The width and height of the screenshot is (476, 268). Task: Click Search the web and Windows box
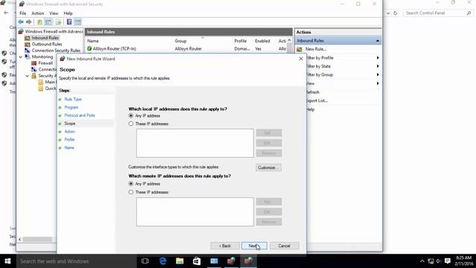pos(76,261)
